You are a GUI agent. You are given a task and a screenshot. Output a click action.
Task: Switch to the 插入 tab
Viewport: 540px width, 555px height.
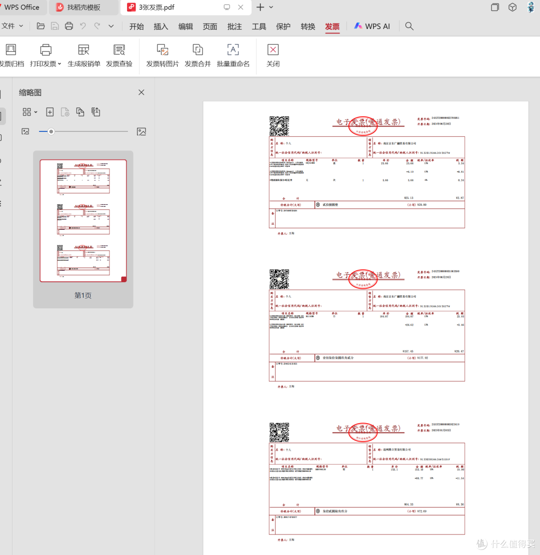161,26
